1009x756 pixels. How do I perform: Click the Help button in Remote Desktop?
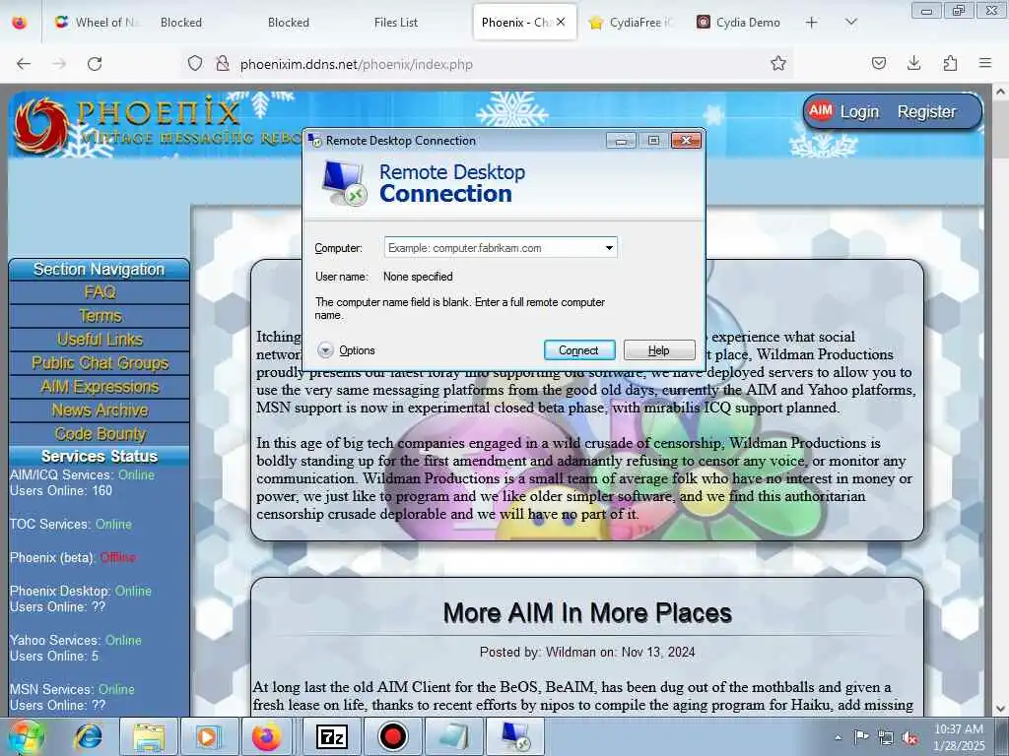[659, 350]
